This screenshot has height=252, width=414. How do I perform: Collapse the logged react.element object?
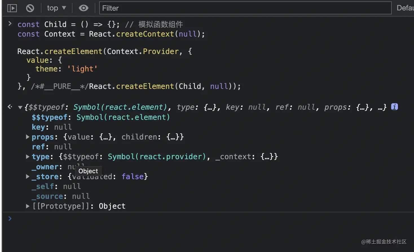pyautogui.click(x=20, y=107)
